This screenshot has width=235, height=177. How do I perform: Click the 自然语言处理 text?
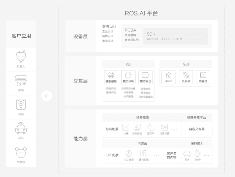pos(128,88)
